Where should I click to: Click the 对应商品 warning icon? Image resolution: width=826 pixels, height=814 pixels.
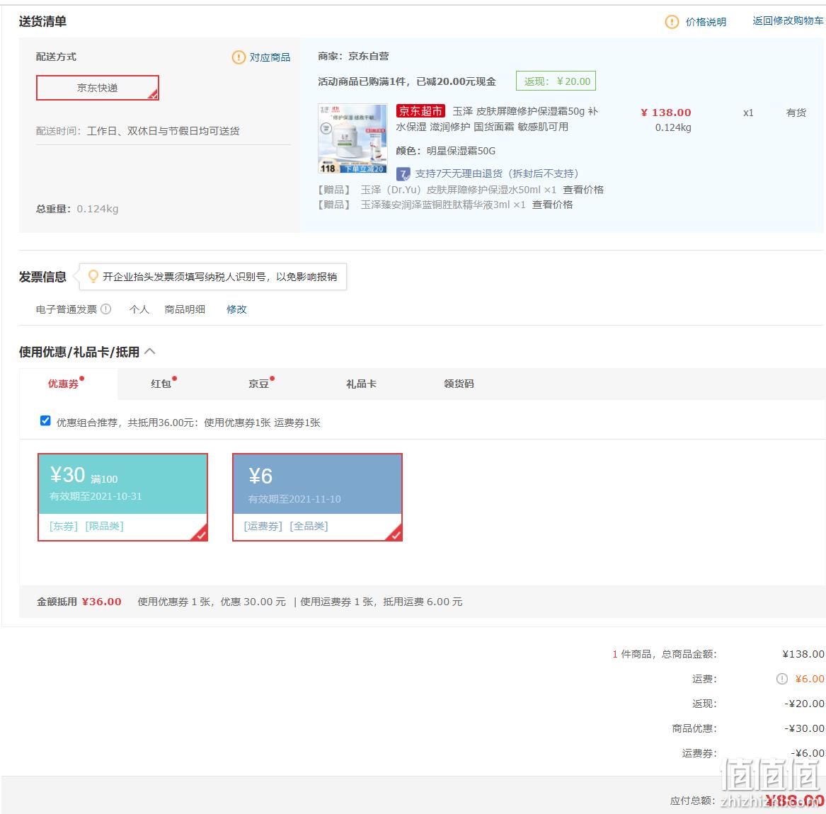[x=239, y=57]
